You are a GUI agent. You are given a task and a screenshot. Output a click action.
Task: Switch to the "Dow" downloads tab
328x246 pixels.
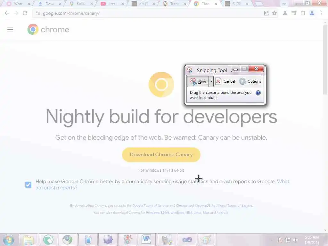click(x=49, y=4)
